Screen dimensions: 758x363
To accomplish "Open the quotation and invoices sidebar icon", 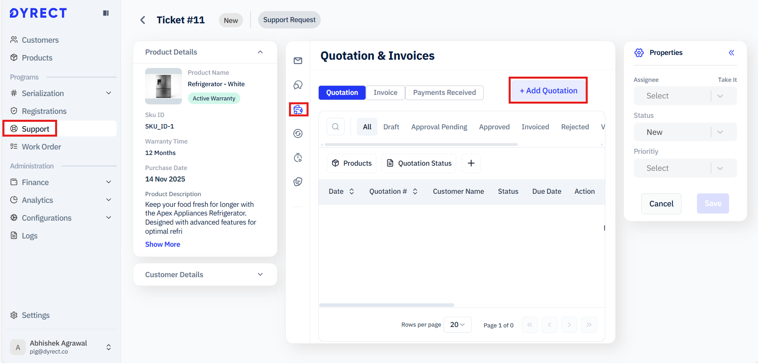I will (x=298, y=110).
